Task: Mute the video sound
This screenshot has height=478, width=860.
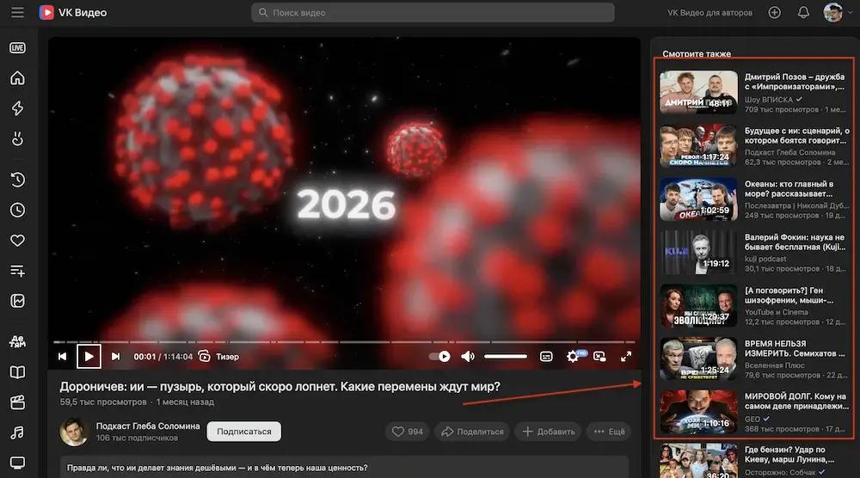Action: click(x=467, y=356)
